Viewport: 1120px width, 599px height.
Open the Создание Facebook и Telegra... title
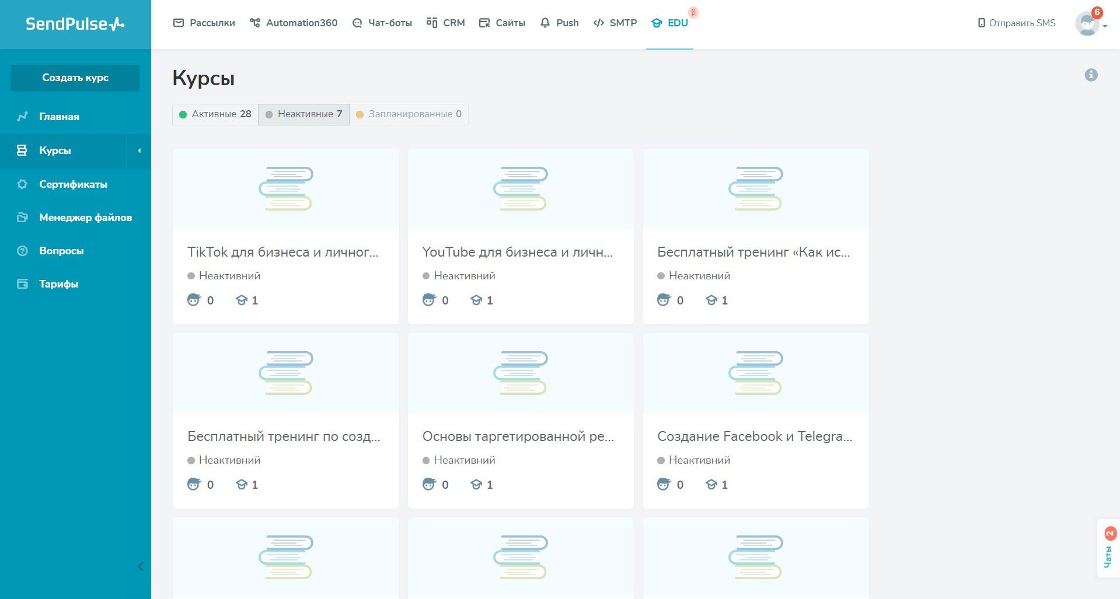point(755,436)
